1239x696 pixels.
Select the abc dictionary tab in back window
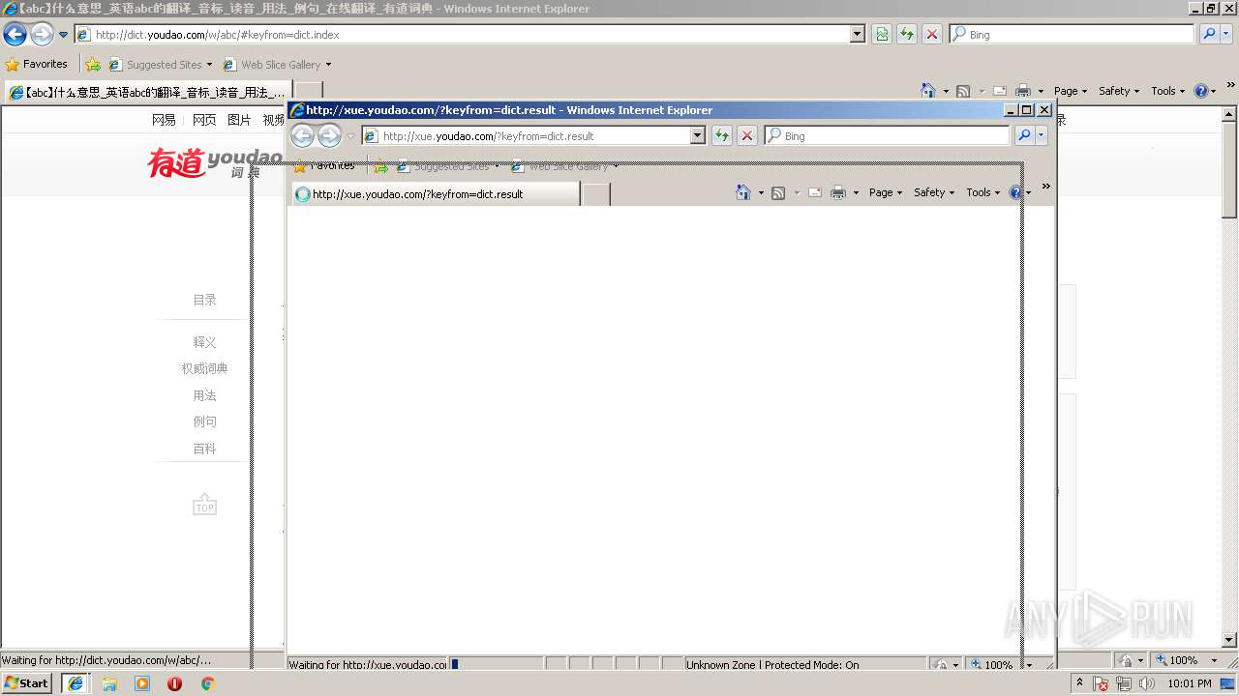tap(148, 93)
